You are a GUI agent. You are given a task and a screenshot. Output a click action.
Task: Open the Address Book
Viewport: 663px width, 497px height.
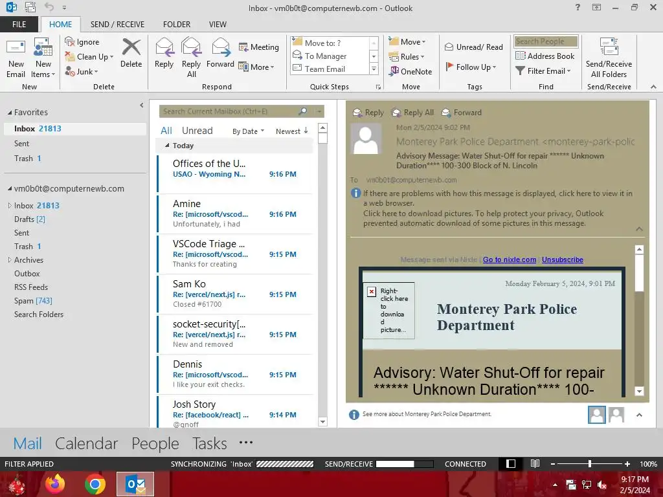pyautogui.click(x=545, y=56)
